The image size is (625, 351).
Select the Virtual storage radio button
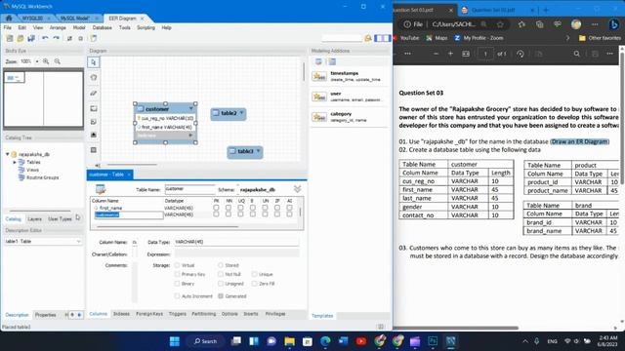click(x=177, y=265)
